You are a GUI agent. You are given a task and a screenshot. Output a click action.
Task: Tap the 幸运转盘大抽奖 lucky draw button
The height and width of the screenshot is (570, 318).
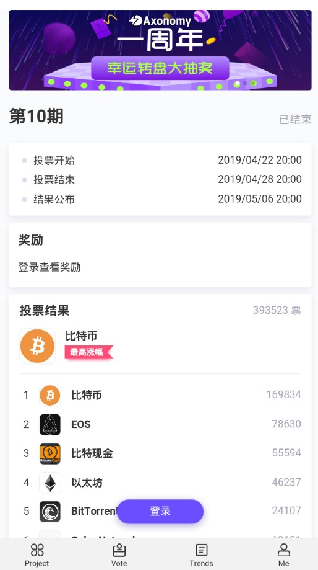160,68
